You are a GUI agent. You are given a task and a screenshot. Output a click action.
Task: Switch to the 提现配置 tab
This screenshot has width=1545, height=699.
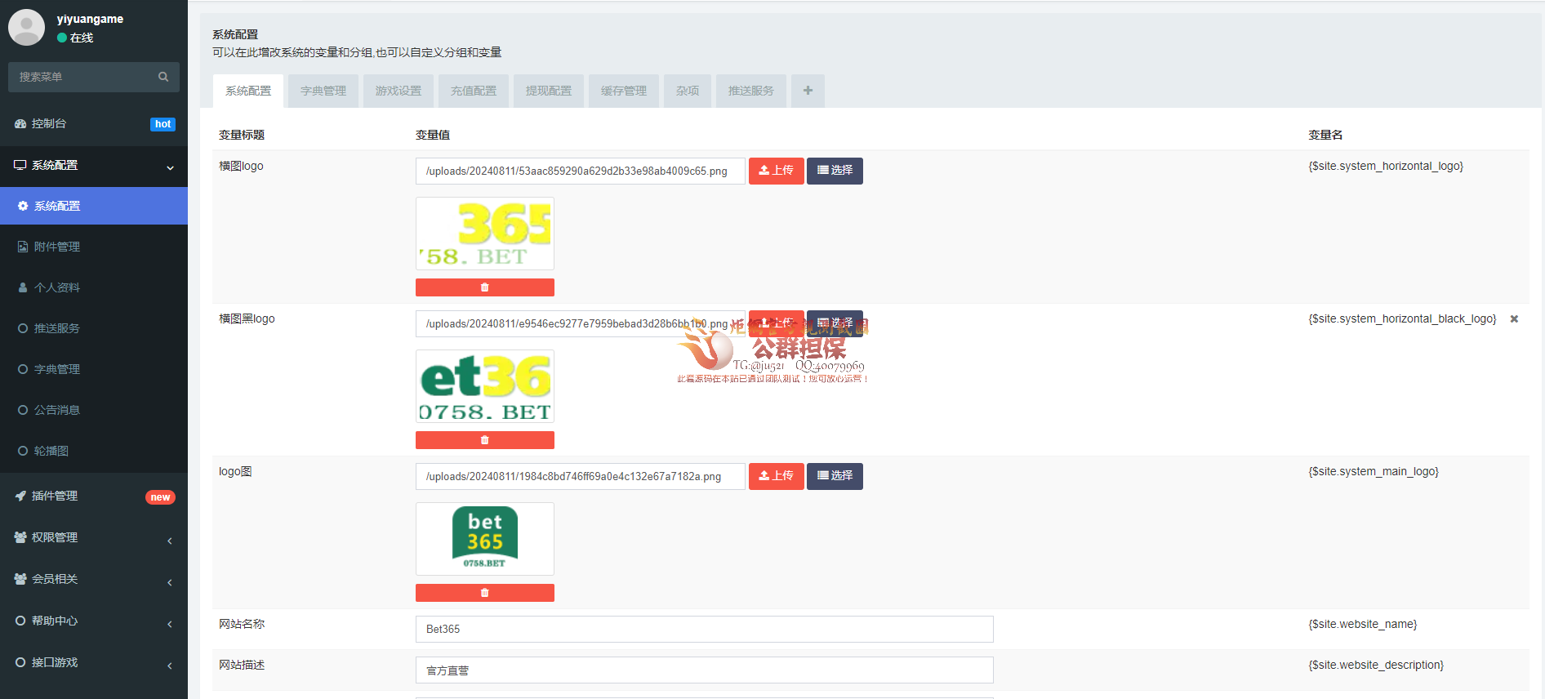(x=549, y=91)
